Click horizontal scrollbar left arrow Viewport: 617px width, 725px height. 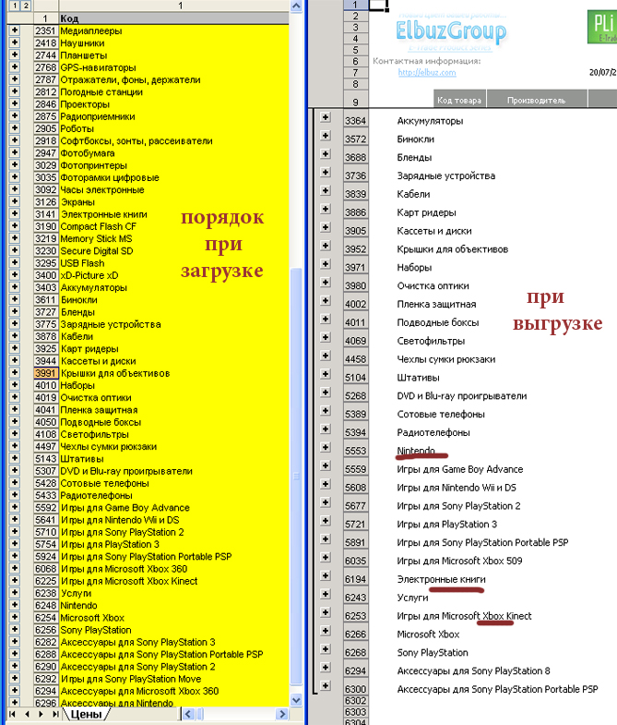click(188, 714)
